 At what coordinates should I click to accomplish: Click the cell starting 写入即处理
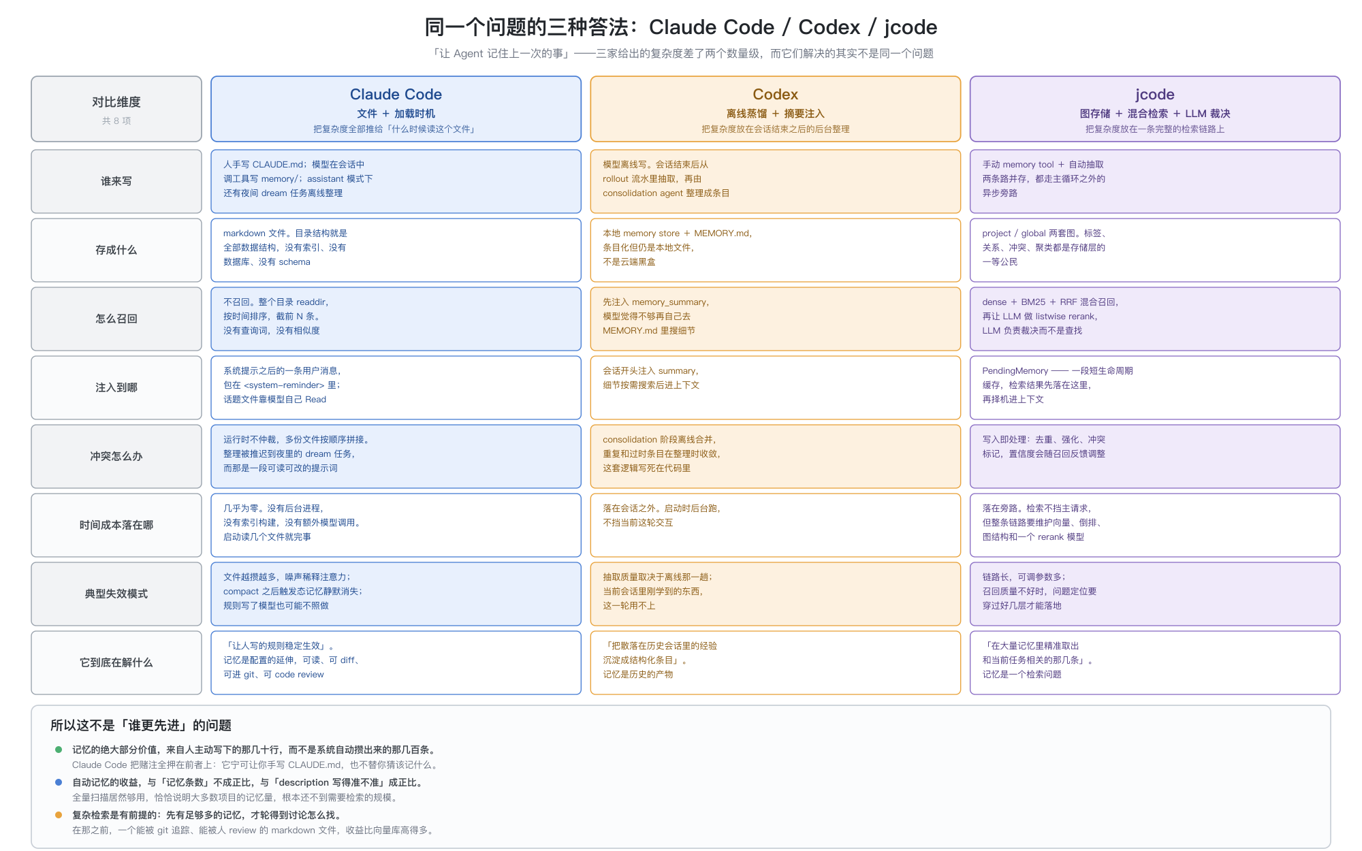[1155, 456]
